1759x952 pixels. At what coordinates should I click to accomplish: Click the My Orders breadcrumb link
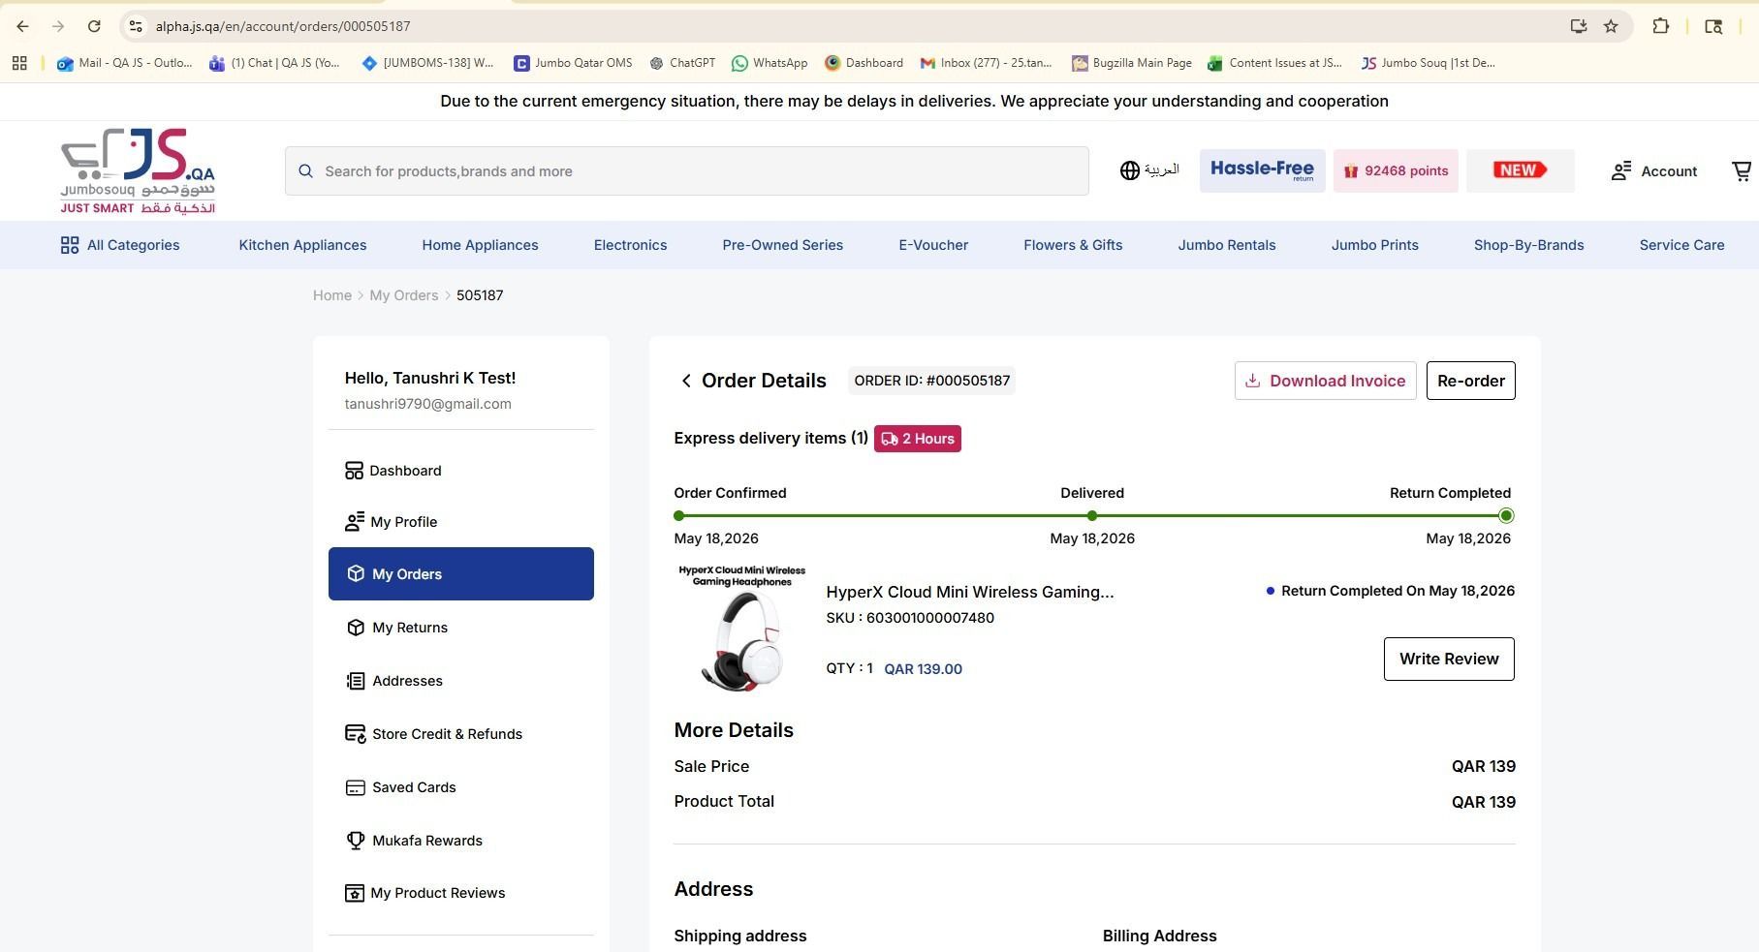click(403, 295)
